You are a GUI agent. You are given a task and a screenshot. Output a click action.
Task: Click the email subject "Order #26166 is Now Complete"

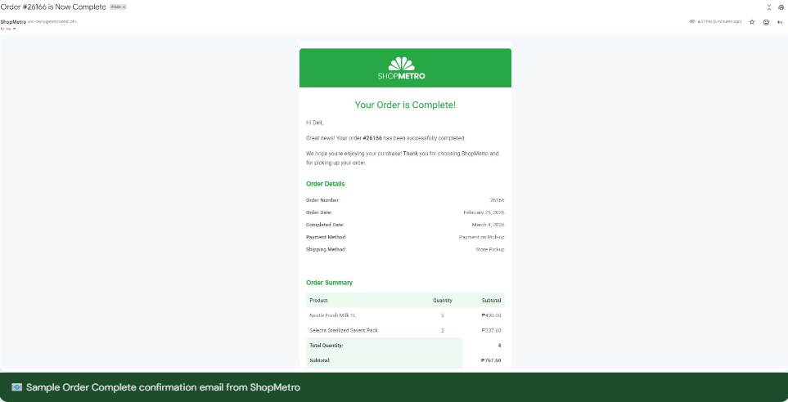(52, 7)
